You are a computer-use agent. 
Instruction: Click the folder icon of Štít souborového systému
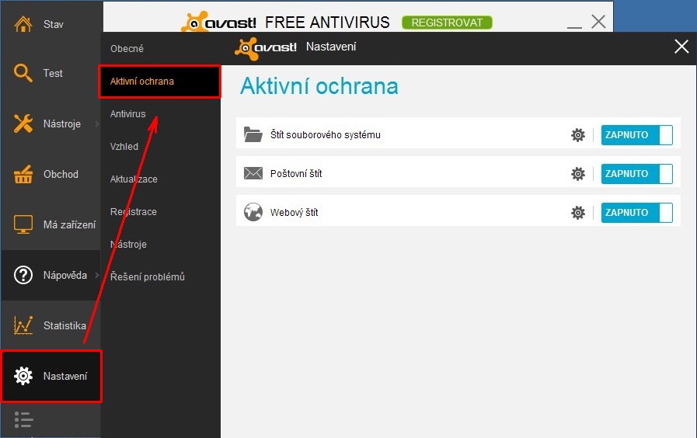coord(253,134)
